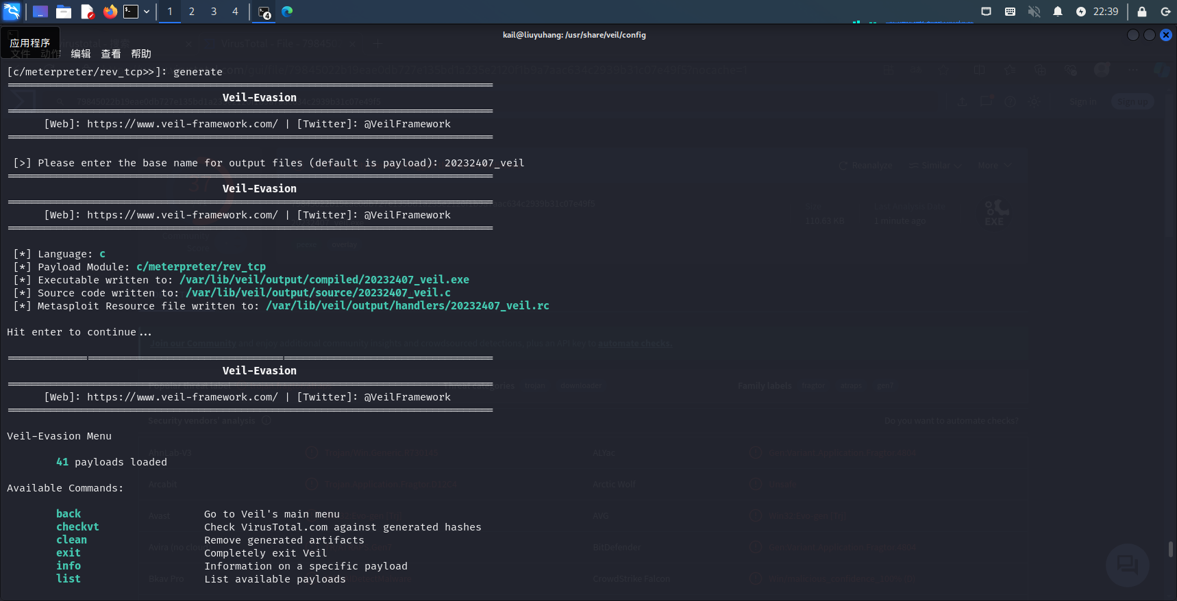The image size is (1177, 601).
Task: Open the network connection tray icon
Action: point(987,12)
